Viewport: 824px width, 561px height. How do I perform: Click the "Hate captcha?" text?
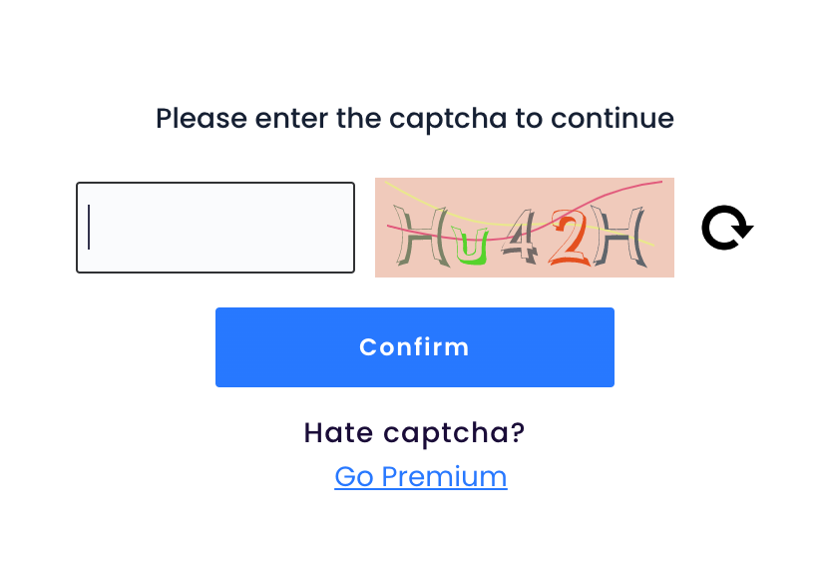[415, 432]
